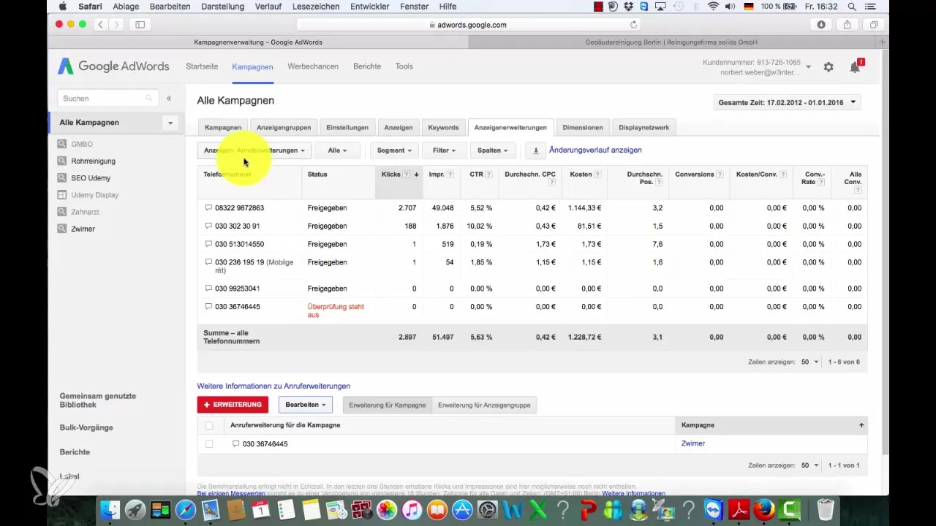Switch to the Displaynetzwerk tab
936x526 pixels.
point(643,127)
